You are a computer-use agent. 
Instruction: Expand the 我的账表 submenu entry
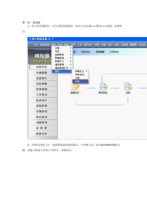point(62,55)
